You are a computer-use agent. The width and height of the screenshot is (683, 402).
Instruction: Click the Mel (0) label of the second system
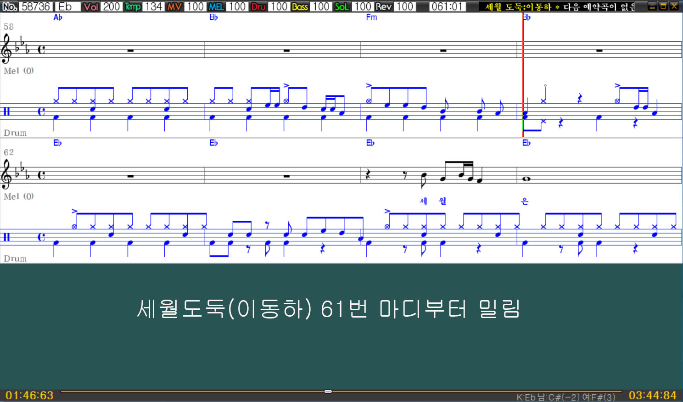pos(19,196)
